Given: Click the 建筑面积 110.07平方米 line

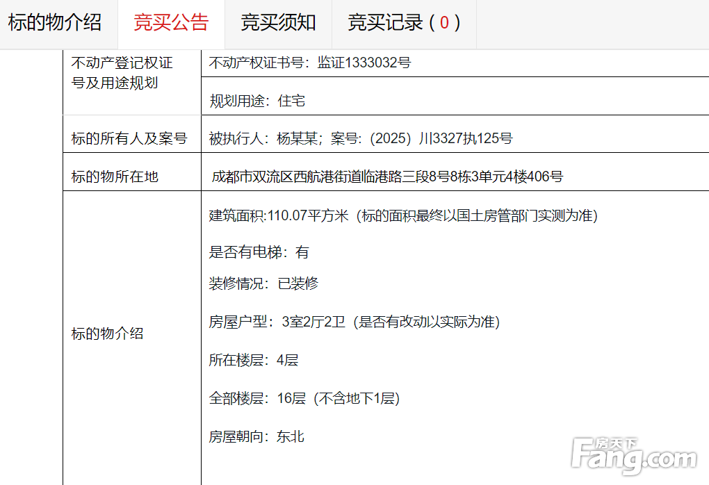Looking at the screenshot, I should pos(403,215).
